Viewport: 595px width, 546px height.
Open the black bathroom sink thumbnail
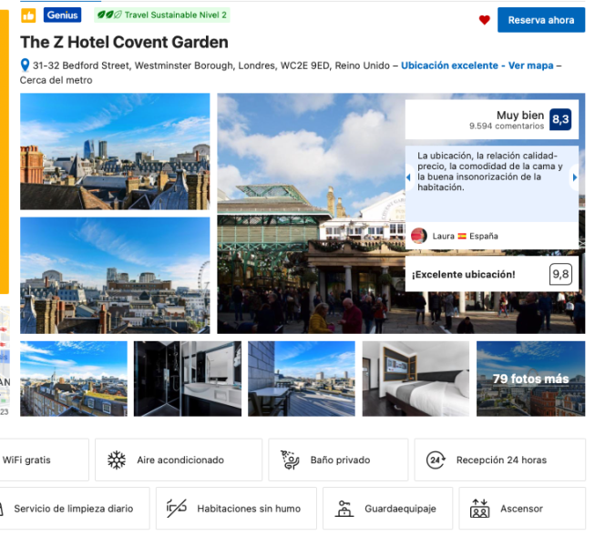(188, 379)
